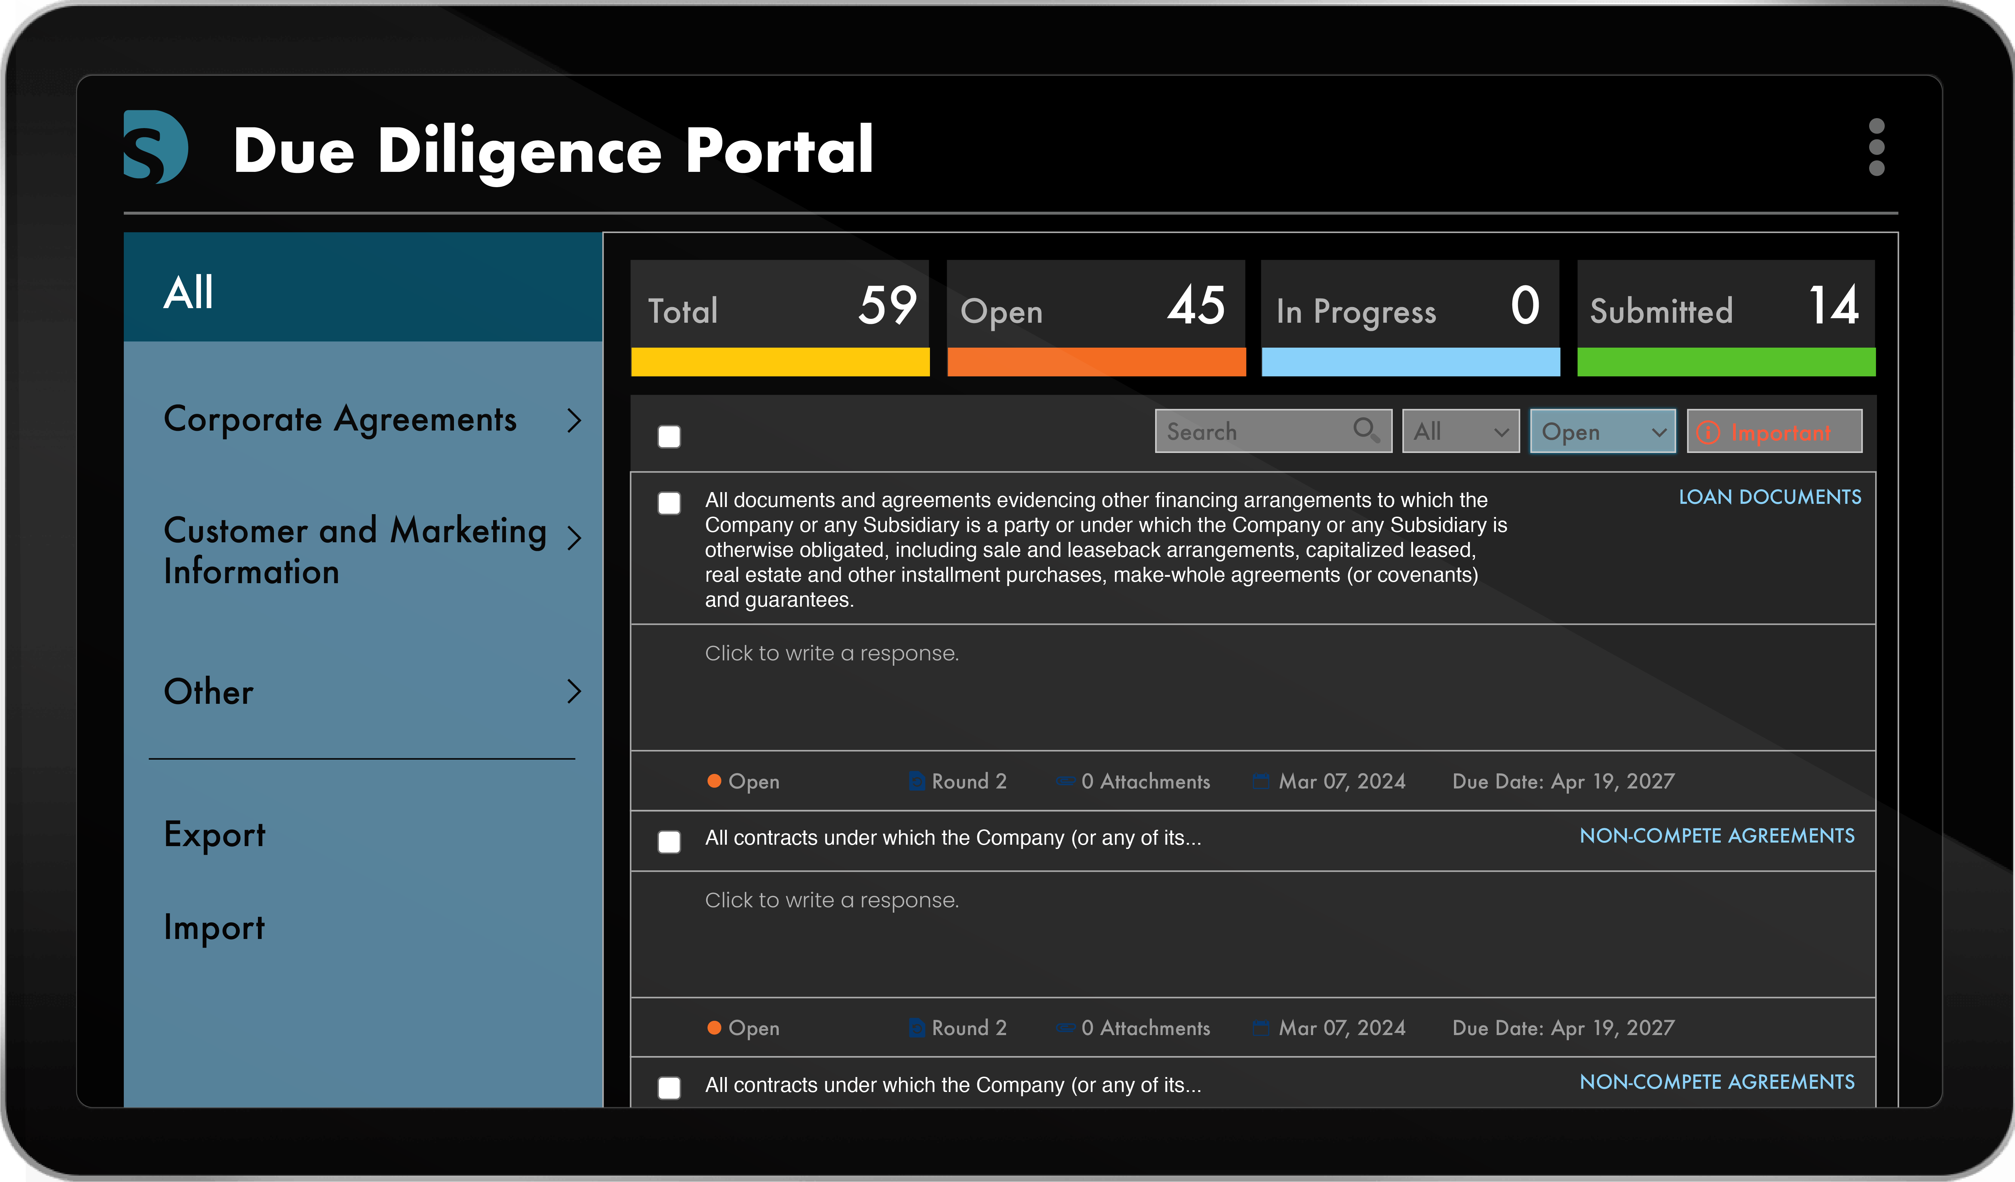Viewport: 2015px width, 1182px height.
Task: Click orange Open status dot in second request
Action: (714, 1028)
